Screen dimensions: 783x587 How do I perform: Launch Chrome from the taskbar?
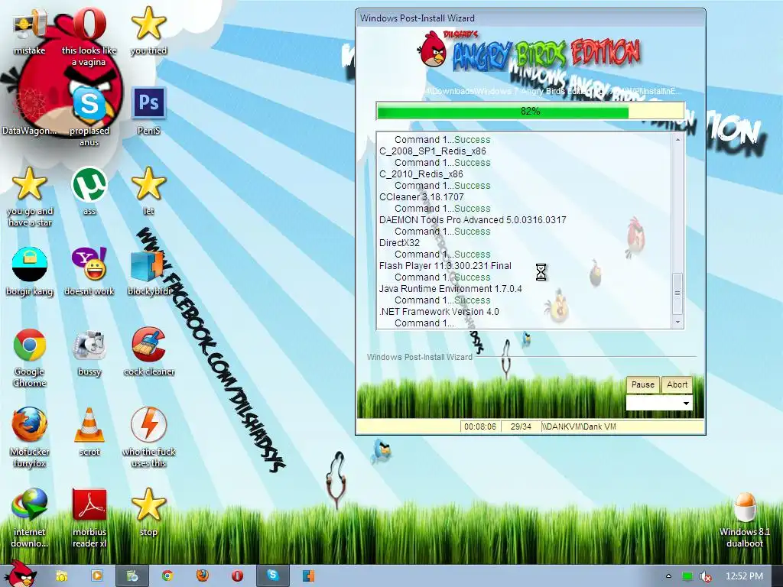[167, 576]
